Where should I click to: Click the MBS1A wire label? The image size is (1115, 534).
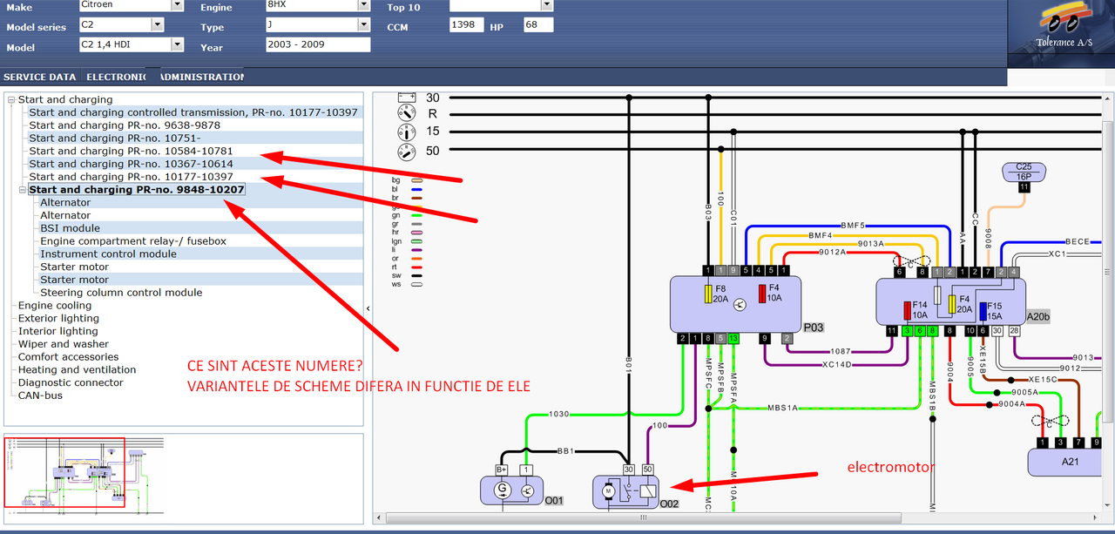(782, 407)
